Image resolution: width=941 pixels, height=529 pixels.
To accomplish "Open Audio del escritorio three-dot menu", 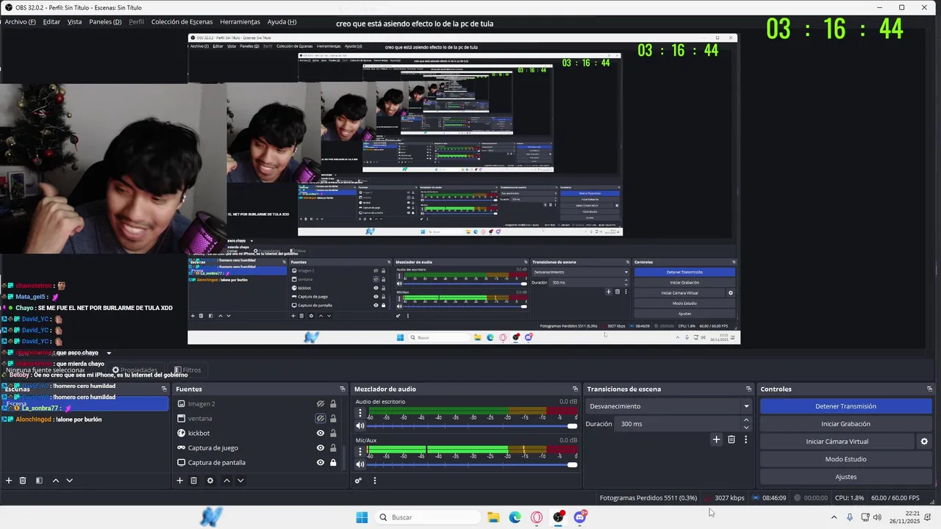I will [360, 413].
